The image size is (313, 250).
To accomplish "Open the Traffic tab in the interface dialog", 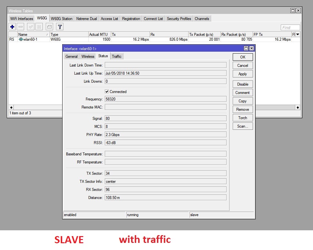I will point(117,56).
